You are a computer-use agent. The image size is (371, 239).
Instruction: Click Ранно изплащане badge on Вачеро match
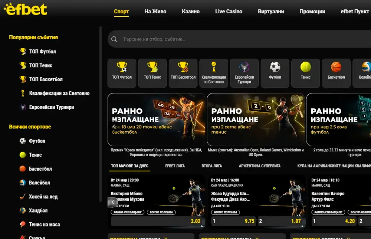click(x=328, y=212)
